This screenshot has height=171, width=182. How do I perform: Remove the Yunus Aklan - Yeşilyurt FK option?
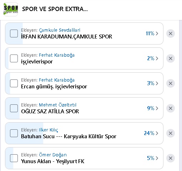[171, 158]
